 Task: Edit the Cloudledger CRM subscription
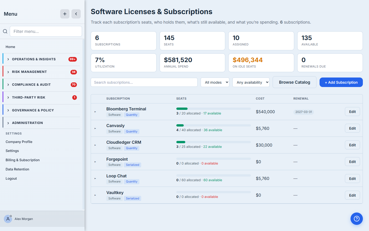(x=352, y=145)
